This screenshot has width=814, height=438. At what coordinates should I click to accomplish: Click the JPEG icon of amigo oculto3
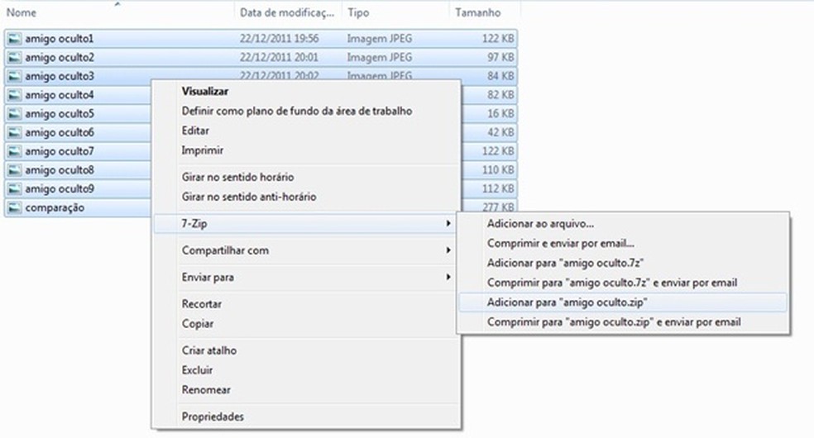15,76
